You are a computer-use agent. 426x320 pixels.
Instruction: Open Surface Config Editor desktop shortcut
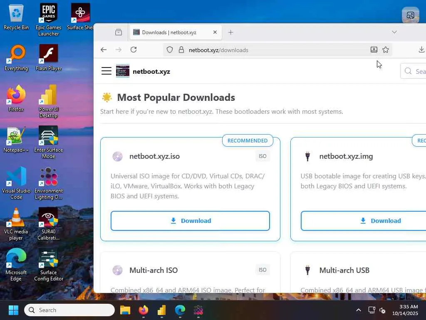tap(48, 265)
